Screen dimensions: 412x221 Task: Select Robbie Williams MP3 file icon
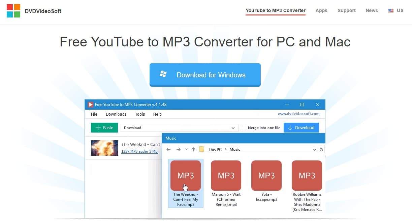pyautogui.click(x=307, y=176)
